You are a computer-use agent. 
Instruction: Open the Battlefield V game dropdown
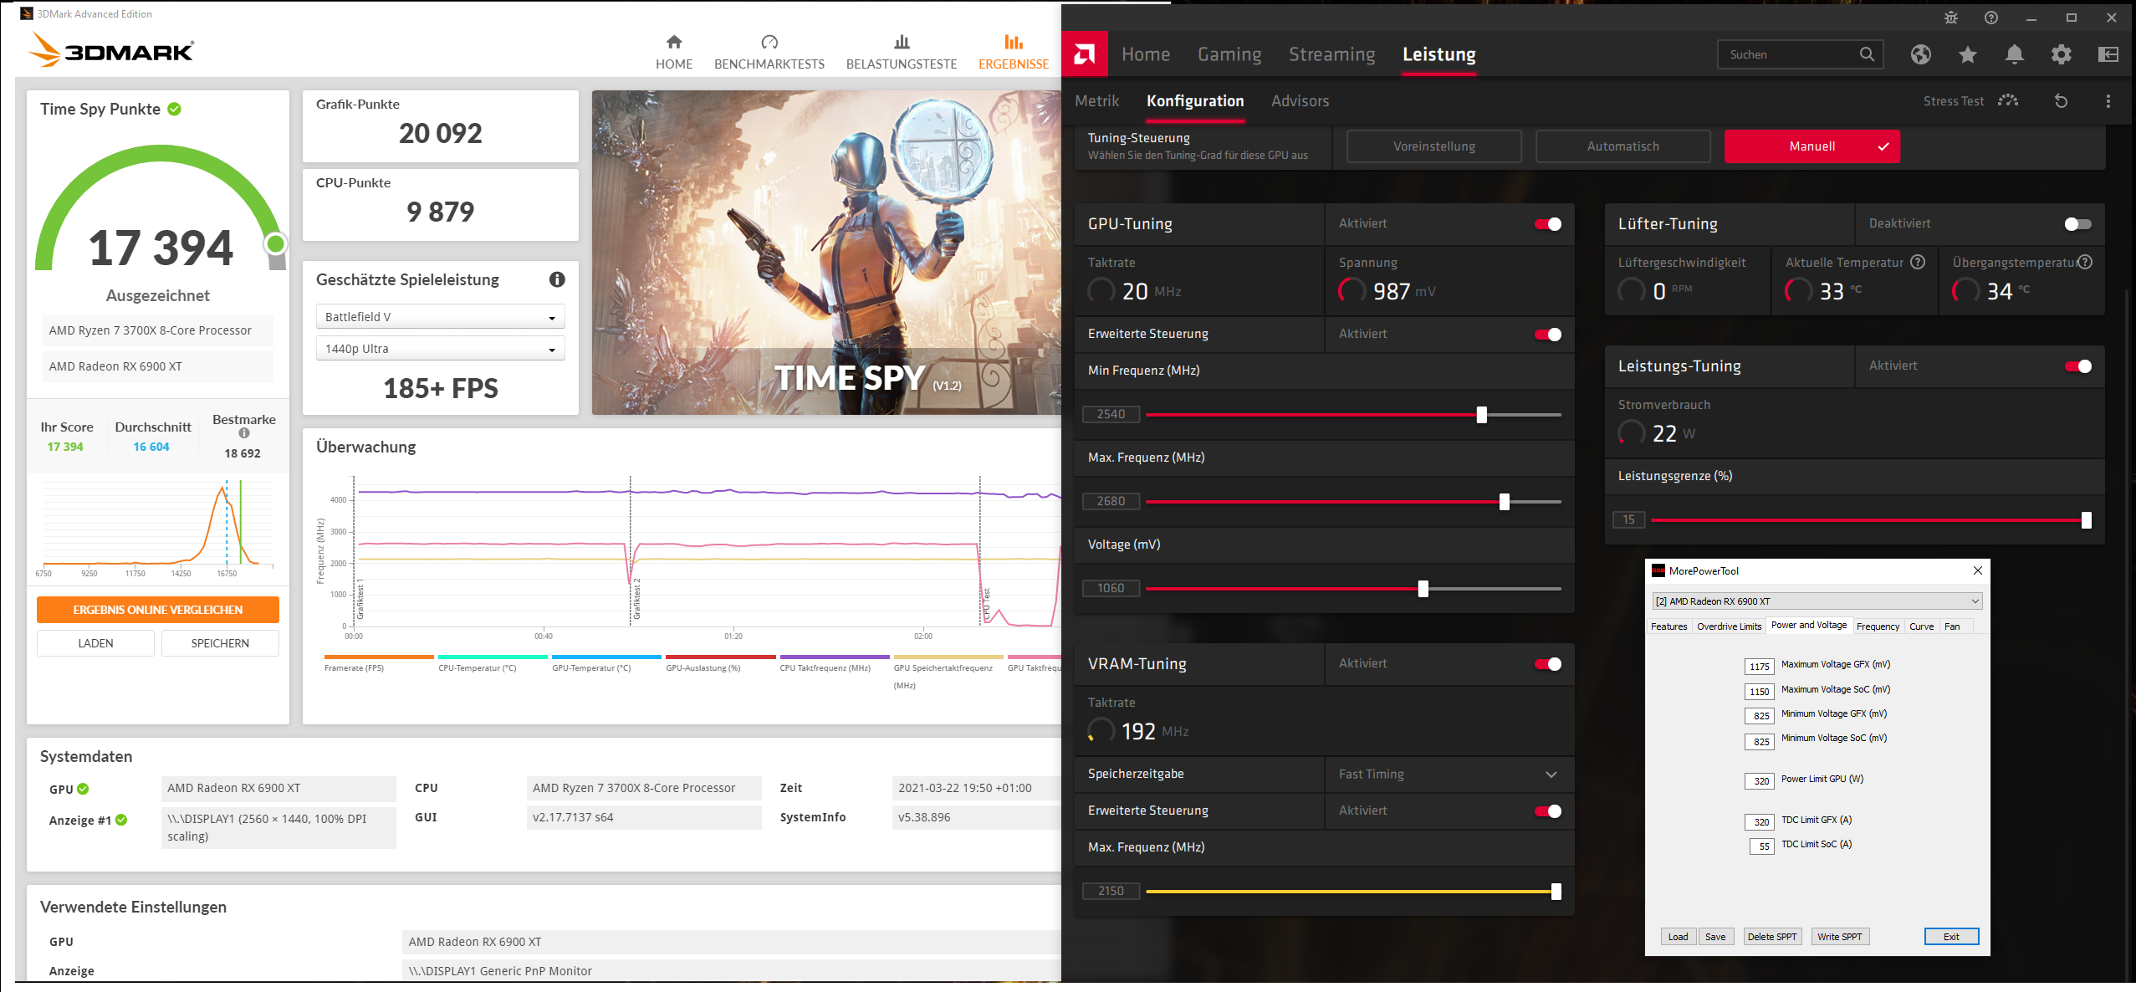tap(440, 317)
